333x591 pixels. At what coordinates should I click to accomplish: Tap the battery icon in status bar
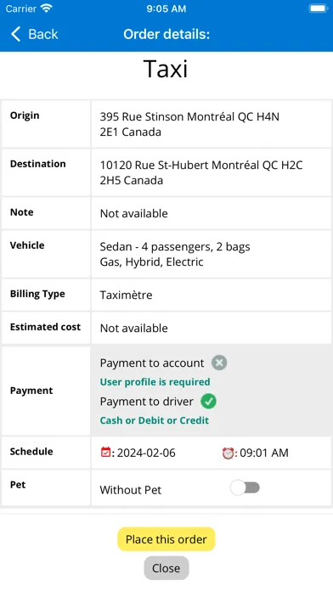click(318, 8)
